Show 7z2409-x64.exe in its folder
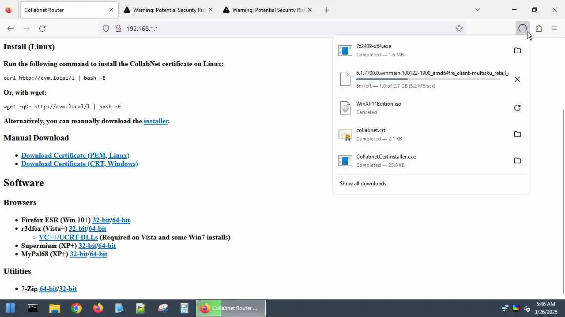This screenshot has height=317, width=565. tap(517, 51)
